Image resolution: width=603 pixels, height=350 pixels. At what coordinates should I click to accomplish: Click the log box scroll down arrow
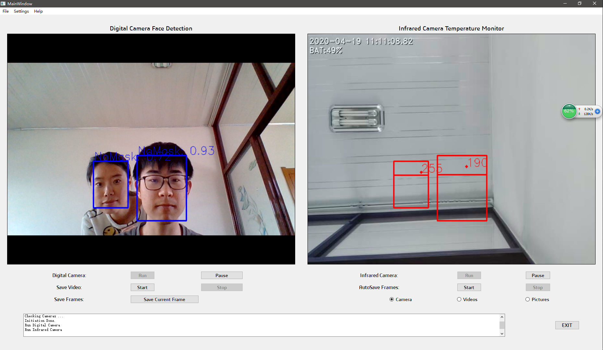click(502, 333)
